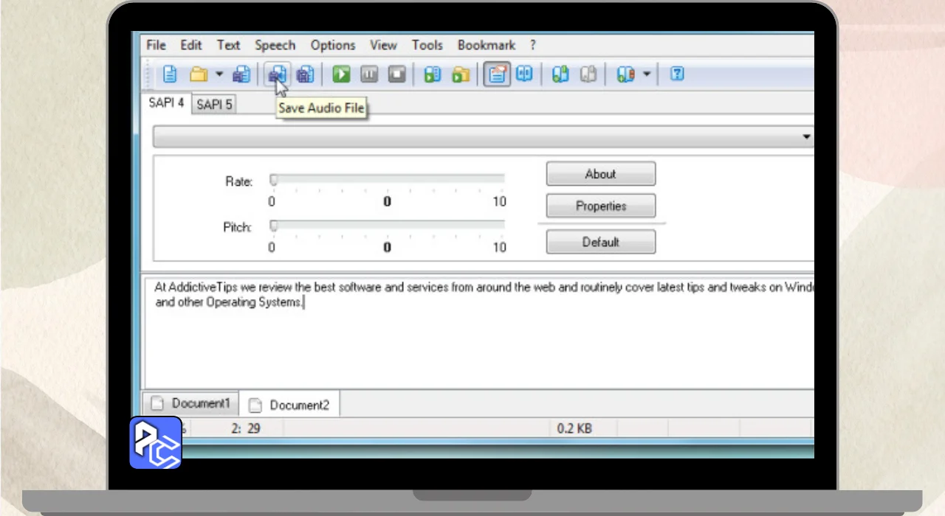945x516 pixels.
Task: Expand the arrow beside the red-marker book icon
Action: point(647,74)
